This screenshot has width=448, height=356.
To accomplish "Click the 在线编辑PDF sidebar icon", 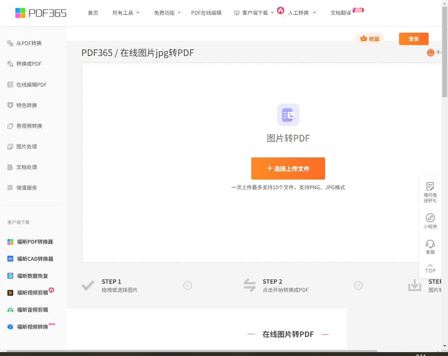I will (x=10, y=84).
